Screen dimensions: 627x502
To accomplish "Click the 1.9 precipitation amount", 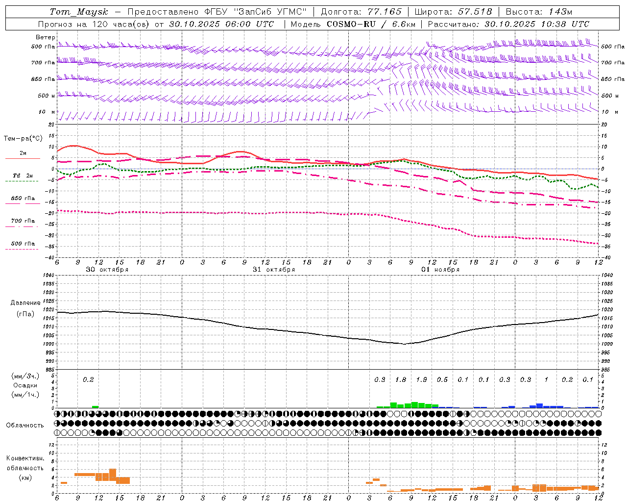I will point(421,379).
